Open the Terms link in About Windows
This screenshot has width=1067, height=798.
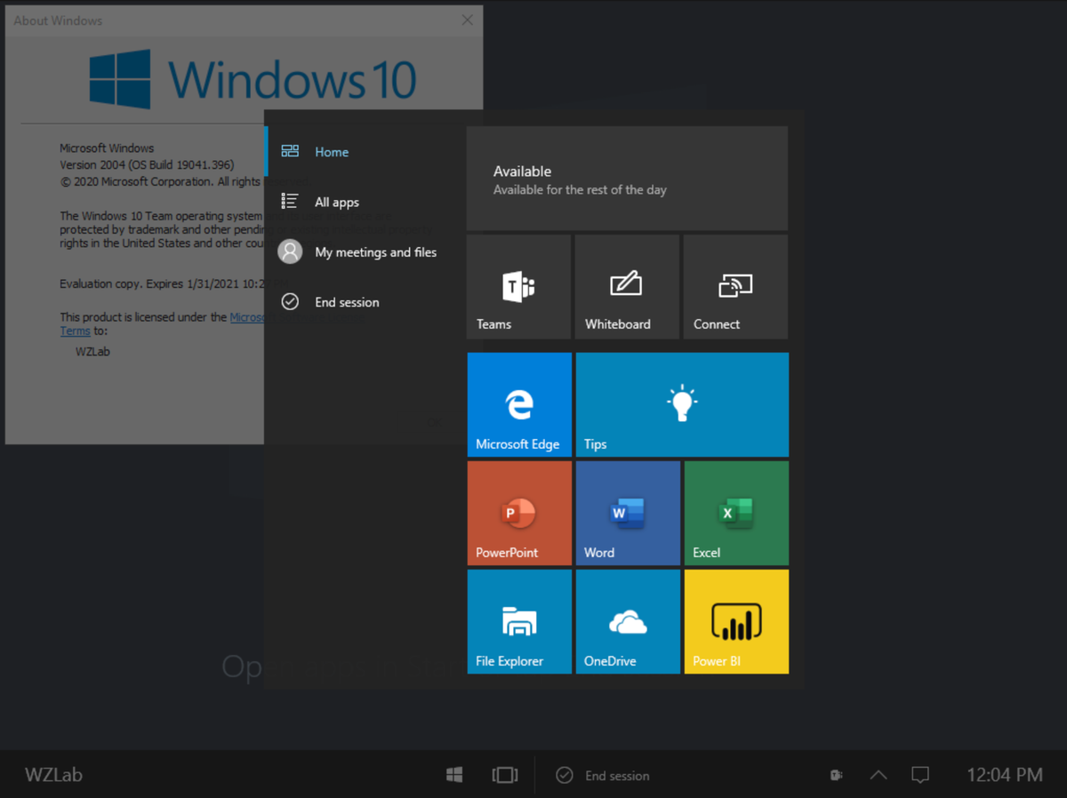tap(75, 331)
